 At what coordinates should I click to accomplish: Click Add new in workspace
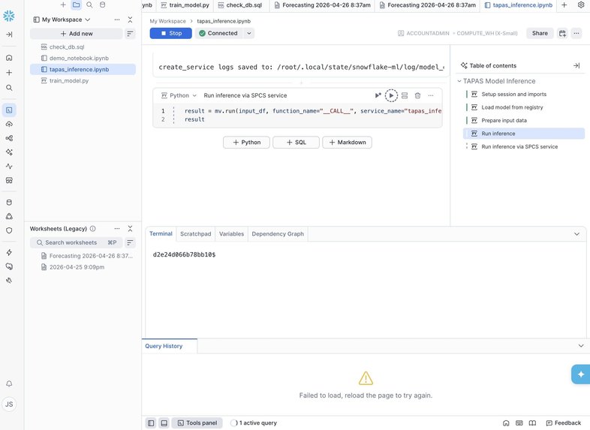point(77,34)
